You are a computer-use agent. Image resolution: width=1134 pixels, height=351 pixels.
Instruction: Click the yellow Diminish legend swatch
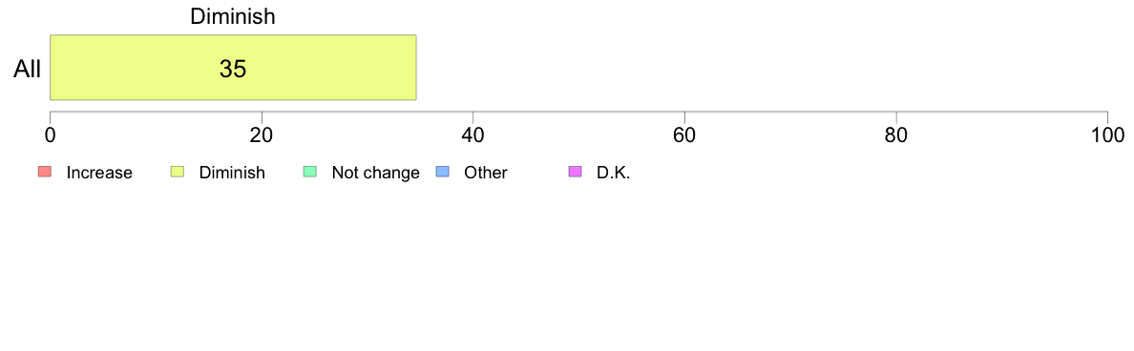point(178,172)
